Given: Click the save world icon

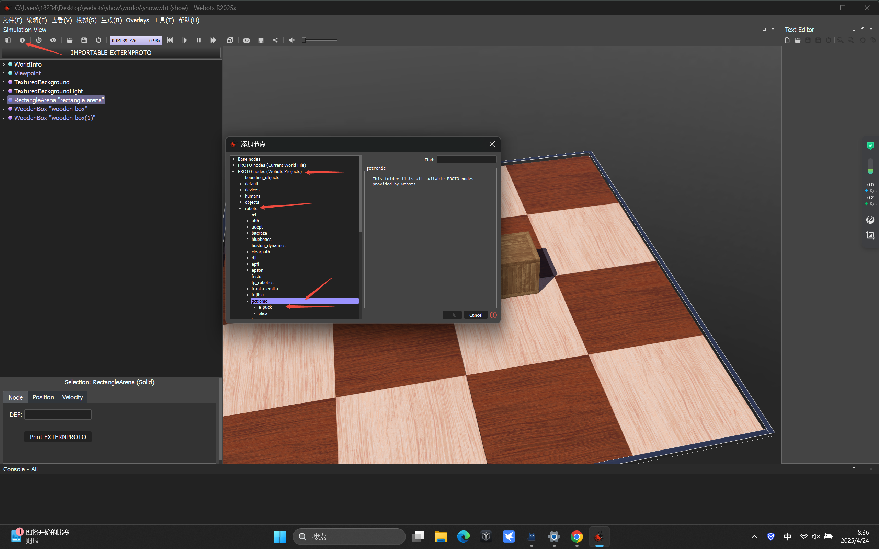Looking at the screenshot, I should pos(84,40).
